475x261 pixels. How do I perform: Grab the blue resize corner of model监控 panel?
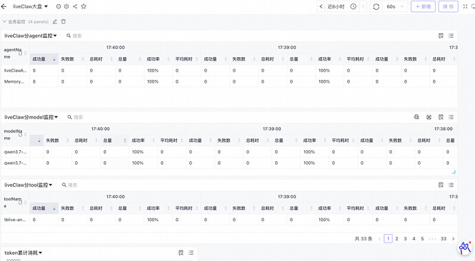[x=454, y=172]
